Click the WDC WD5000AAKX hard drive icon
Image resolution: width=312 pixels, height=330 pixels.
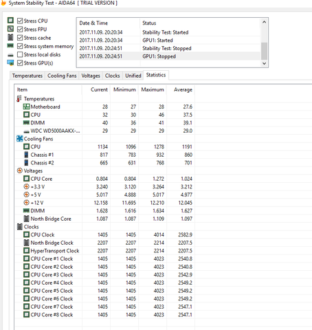point(27,131)
